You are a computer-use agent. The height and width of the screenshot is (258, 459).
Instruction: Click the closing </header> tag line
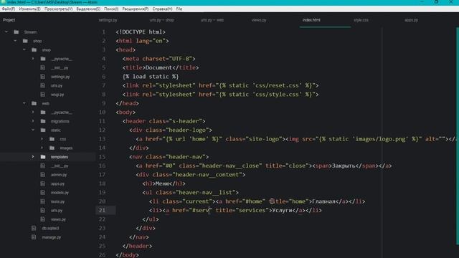coord(137,246)
